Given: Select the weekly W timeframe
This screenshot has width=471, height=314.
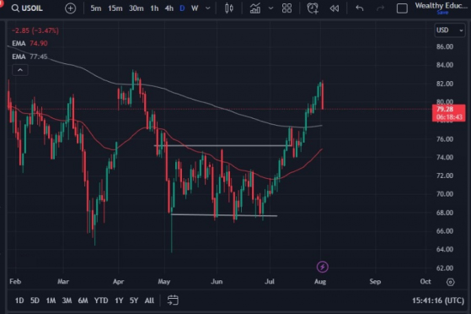Looking at the screenshot, I should coord(195,8).
